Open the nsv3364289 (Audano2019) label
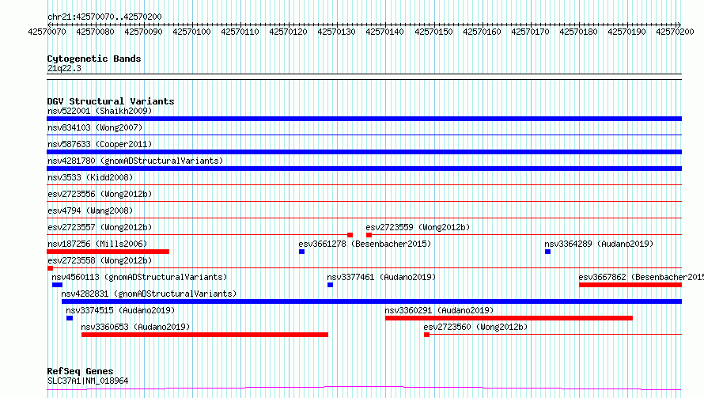 tap(599, 244)
